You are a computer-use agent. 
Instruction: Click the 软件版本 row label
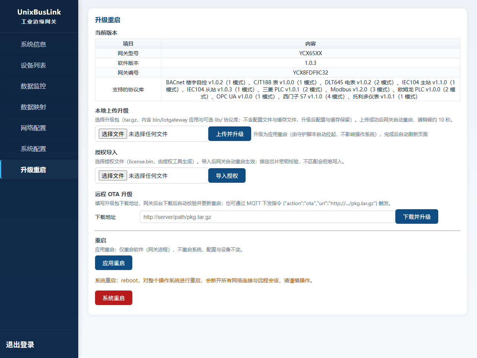(x=128, y=63)
